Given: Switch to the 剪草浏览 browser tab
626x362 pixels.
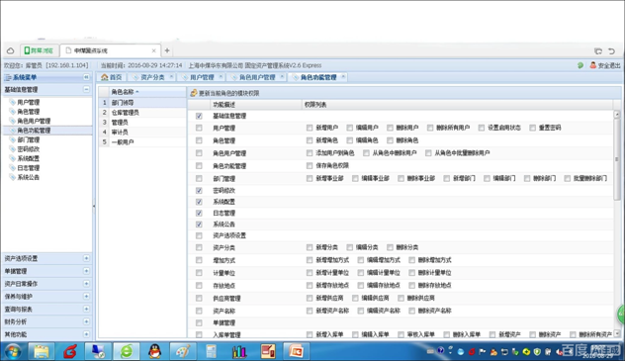Looking at the screenshot, I should tap(40, 50).
